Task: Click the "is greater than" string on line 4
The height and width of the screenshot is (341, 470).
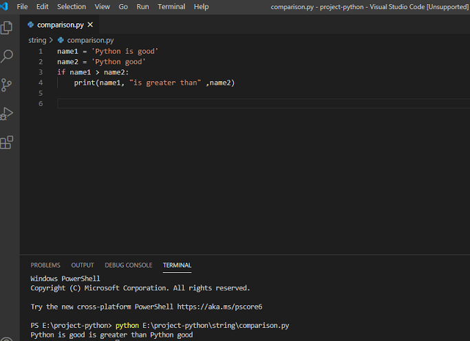Action: (165, 82)
